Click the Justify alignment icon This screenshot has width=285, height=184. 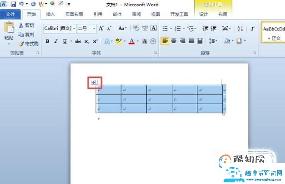coord(191,41)
